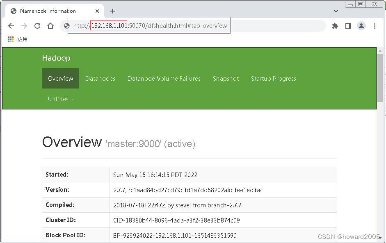The width and height of the screenshot is (386, 243).
Task: Open the Snapshot tab
Action: [226, 78]
